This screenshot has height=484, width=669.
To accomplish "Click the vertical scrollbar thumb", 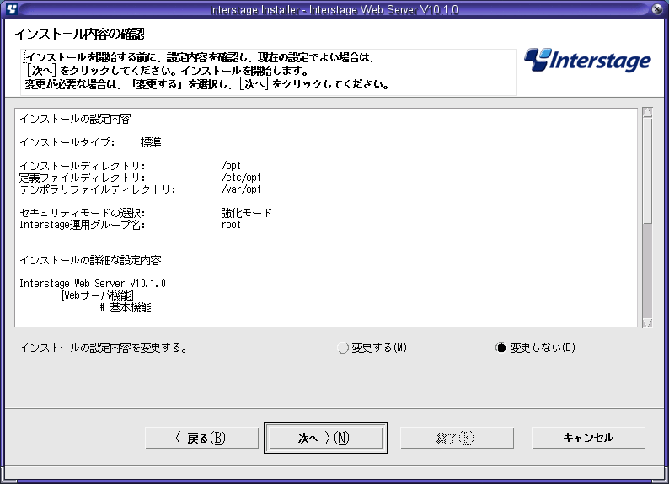I will tap(647, 170).
